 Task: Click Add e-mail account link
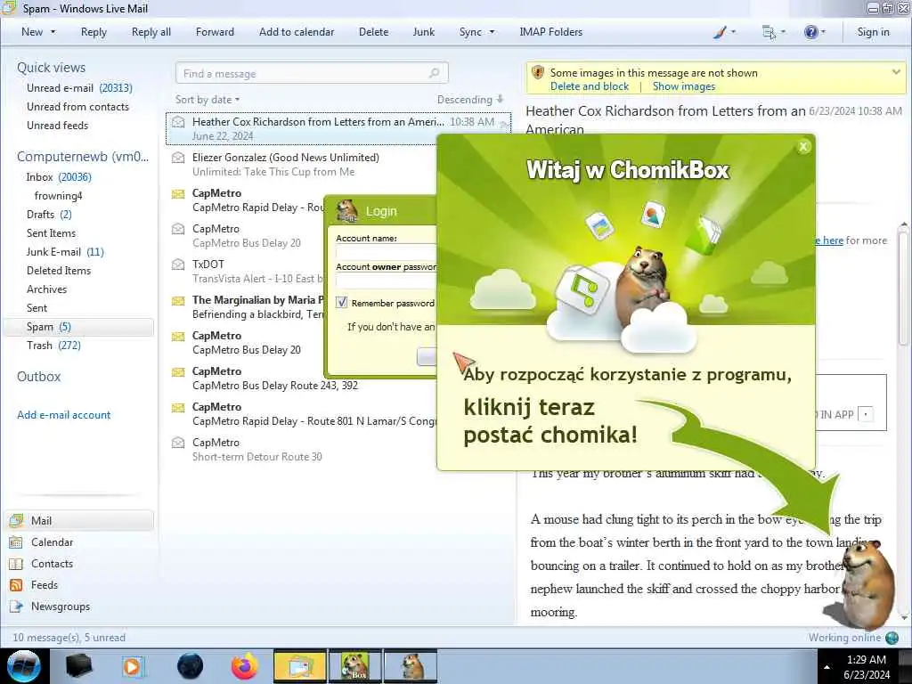pyautogui.click(x=63, y=415)
